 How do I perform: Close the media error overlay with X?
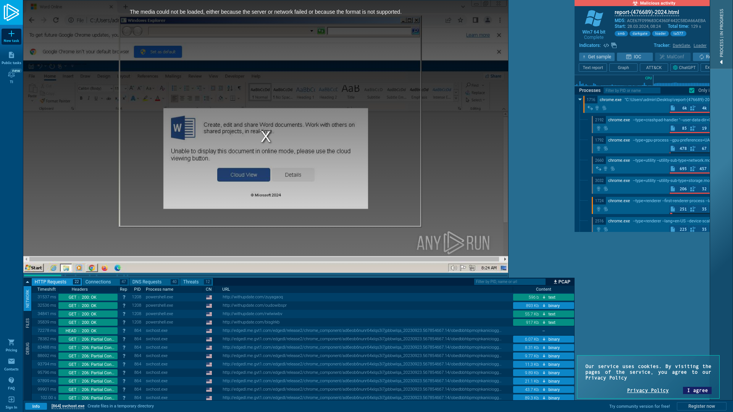(266, 137)
